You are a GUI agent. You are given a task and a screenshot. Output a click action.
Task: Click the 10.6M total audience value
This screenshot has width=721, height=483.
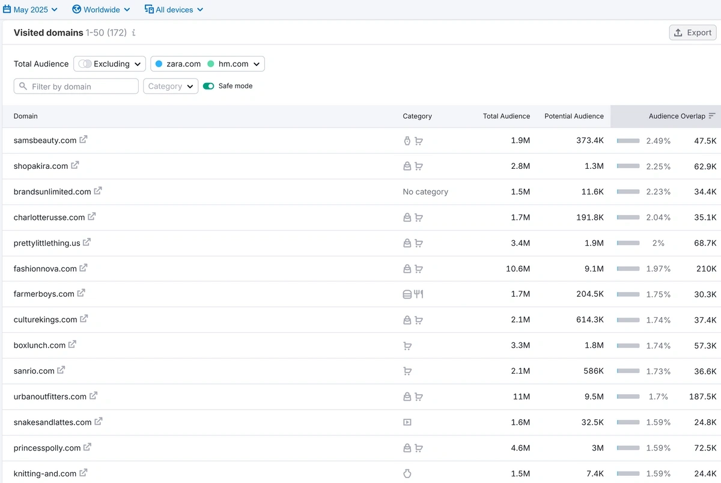(x=518, y=269)
